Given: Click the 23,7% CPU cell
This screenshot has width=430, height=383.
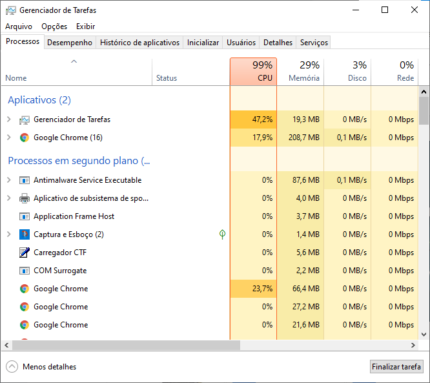Looking at the screenshot, I should tap(253, 289).
